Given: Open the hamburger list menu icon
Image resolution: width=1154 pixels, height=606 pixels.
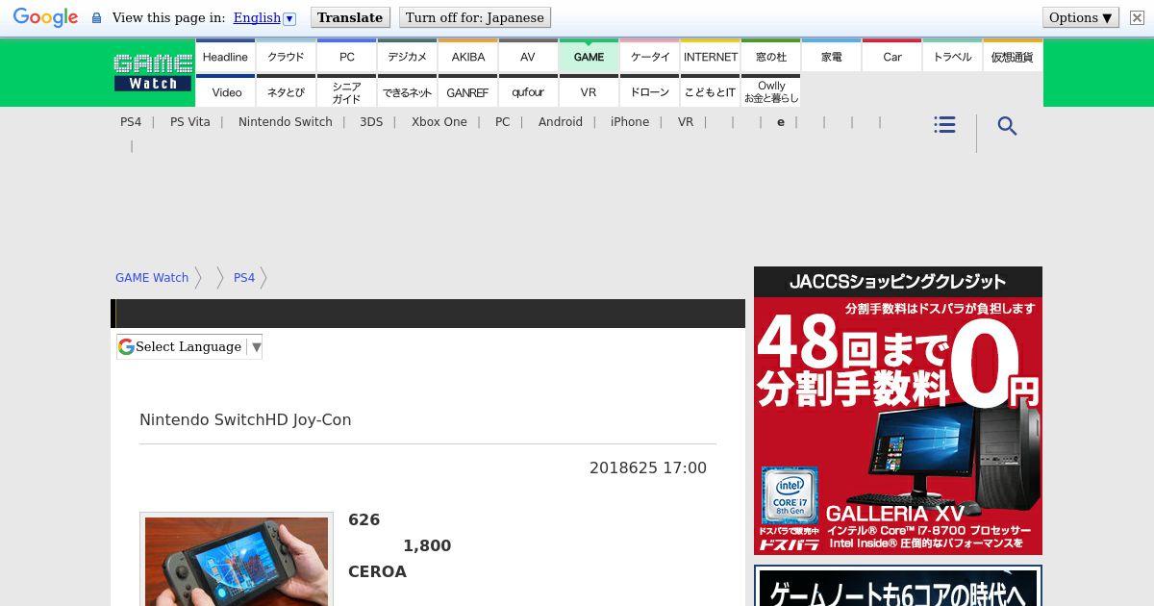Looking at the screenshot, I should (x=944, y=125).
